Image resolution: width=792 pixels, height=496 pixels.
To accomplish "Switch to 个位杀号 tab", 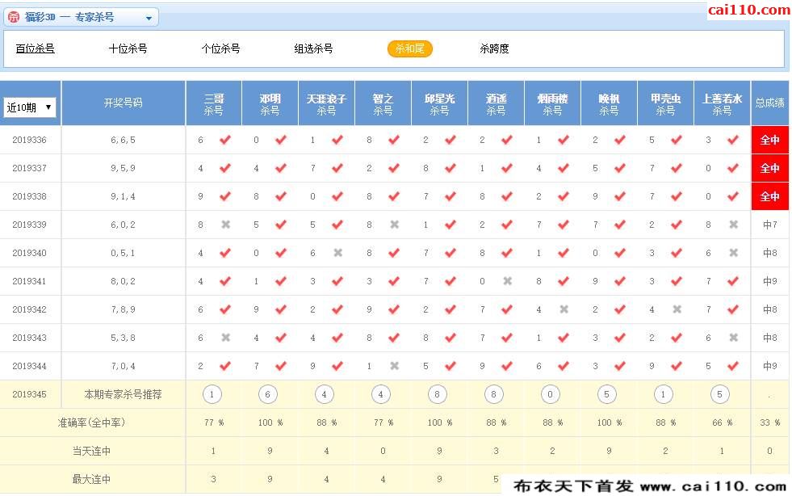I will pyautogui.click(x=220, y=48).
